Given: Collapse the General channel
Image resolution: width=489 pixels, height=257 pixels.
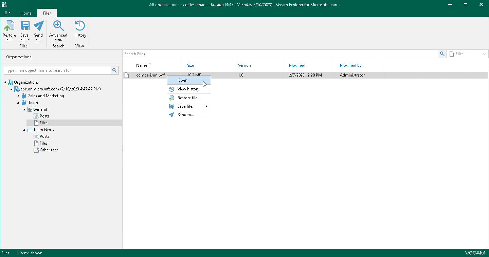Looking at the screenshot, I should pos(24,109).
